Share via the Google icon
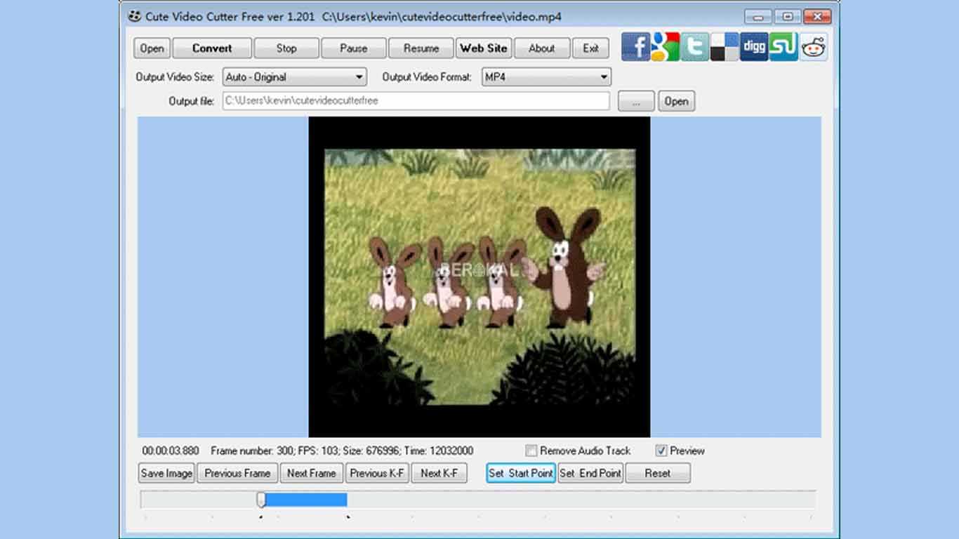This screenshot has height=539, width=959. (665, 47)
